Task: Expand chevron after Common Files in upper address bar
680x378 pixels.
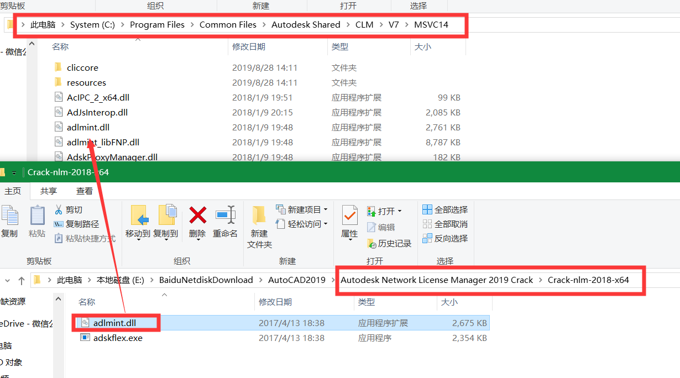Action: point(264,25)
